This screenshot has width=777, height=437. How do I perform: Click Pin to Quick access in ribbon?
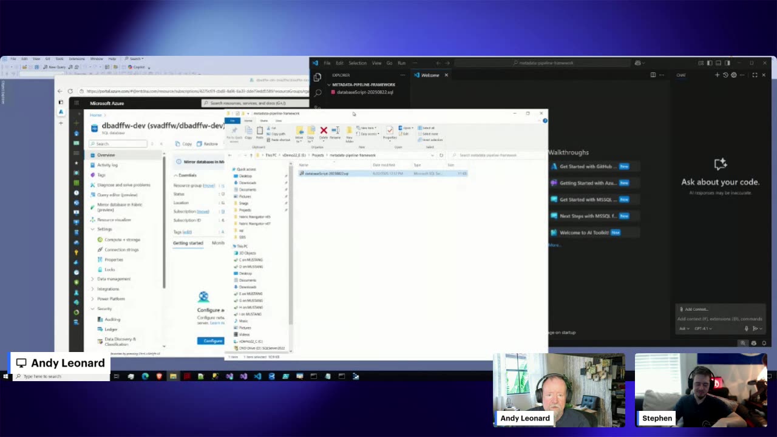coord(234,134)
